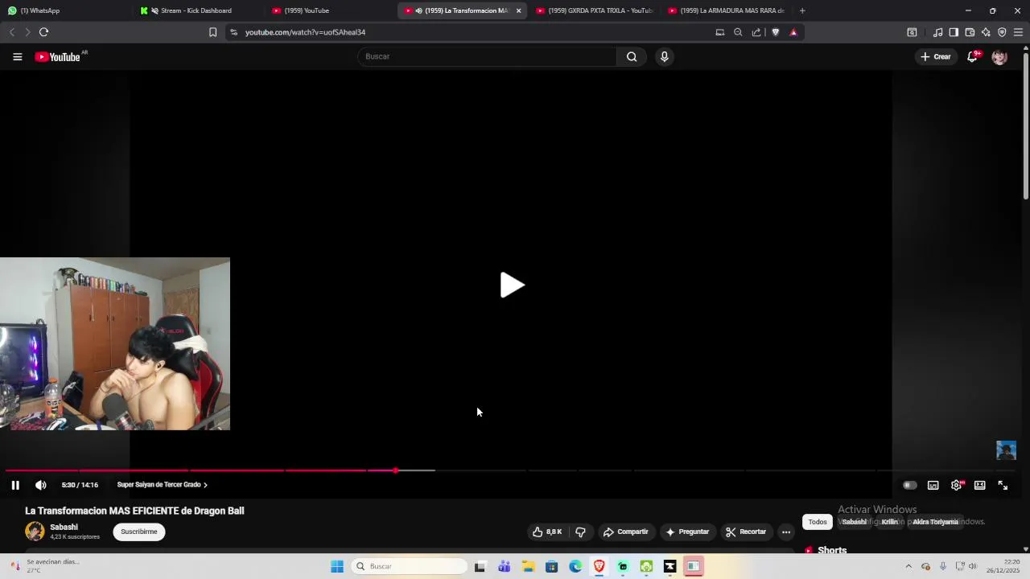Select the Todos filter chip
Viewport: 1030px width, 579px height.
pos(818,522)
